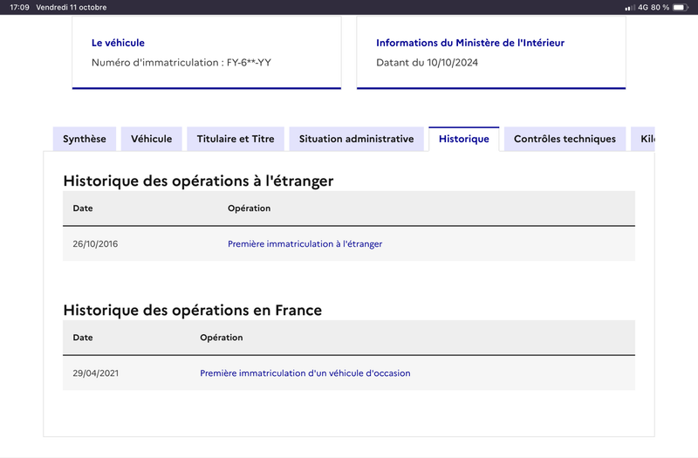Click the Date column header in the étranger table
Screen dimensions: 698x458
83,208
